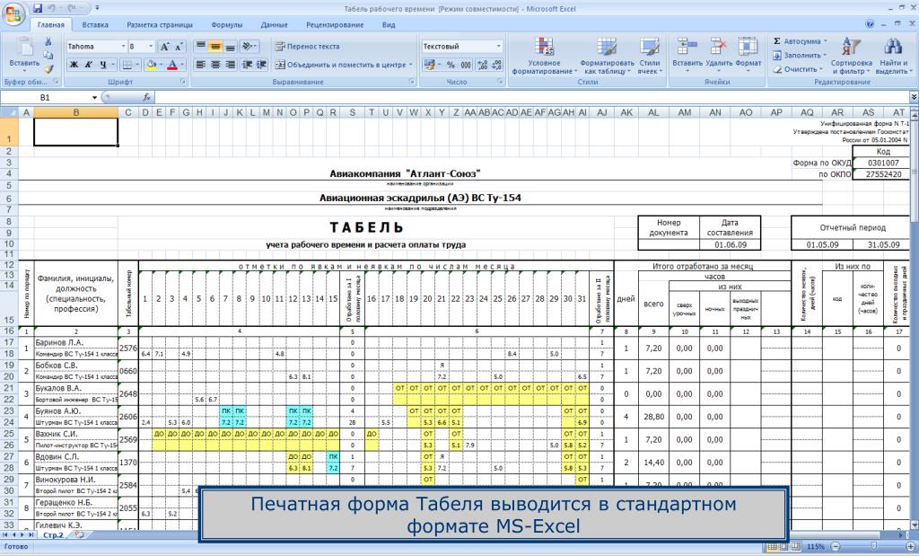Image resolution: width=919 pixels, height=556 pixels.
Task: Align text to the top of the cell
Action: 200,47
